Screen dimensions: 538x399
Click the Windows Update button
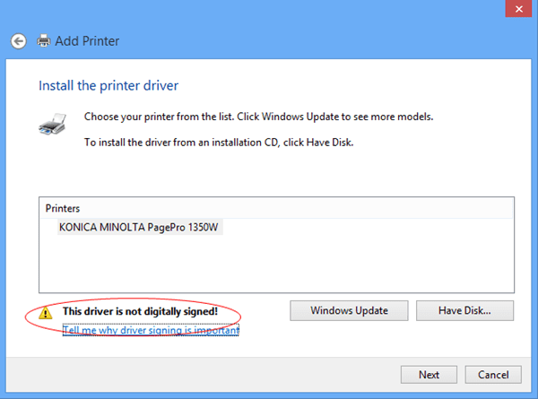click(x=349, y=311)
